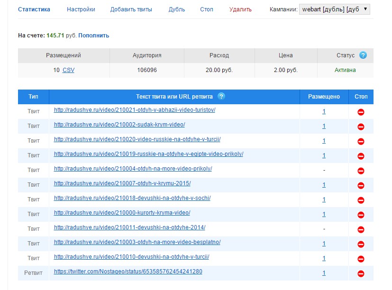Stop the 210007-otdyh-v-krymu-2015 tweet

[x=361, y=185]
